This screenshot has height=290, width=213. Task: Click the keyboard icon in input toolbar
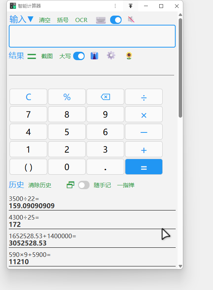[101, 20]
